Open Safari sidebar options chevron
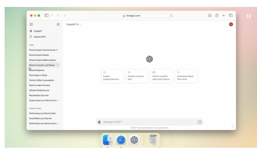This screenshot has width=257, height=152. (51, 15)
